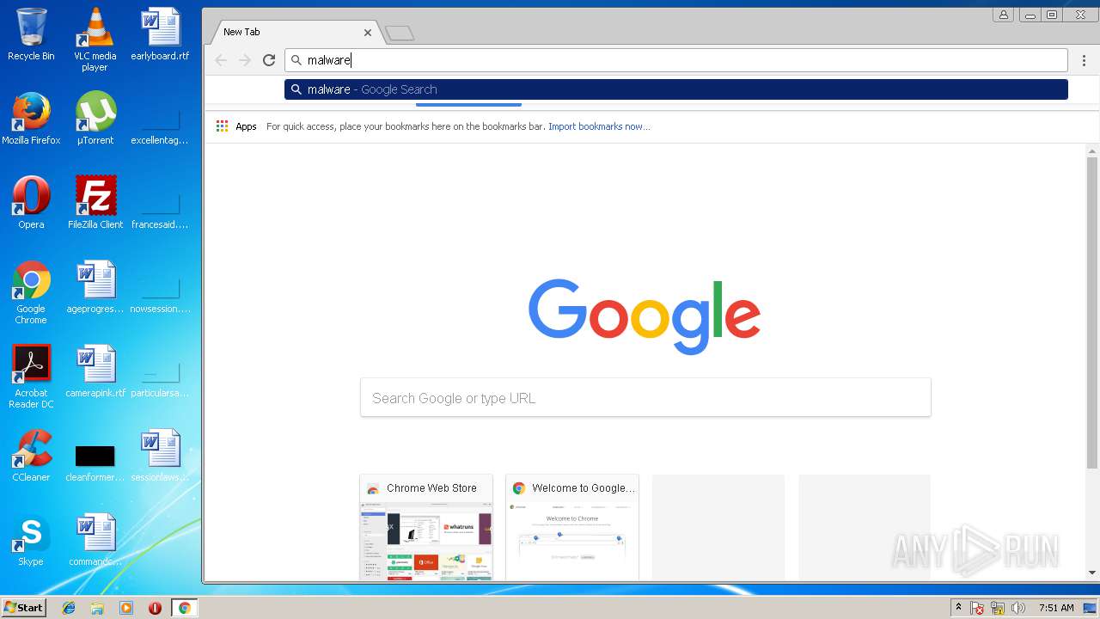1100x619 pixels.
Task: Click the network tray icon
Action: [x=998, y=608]
